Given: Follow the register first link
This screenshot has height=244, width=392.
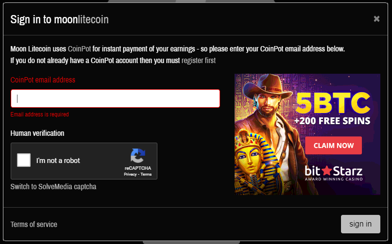Looking at the screenshot, I should pyautogui.click(x=199, y=61).
